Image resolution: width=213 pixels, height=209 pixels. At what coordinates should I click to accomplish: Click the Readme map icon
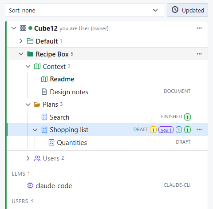(44, 79)
